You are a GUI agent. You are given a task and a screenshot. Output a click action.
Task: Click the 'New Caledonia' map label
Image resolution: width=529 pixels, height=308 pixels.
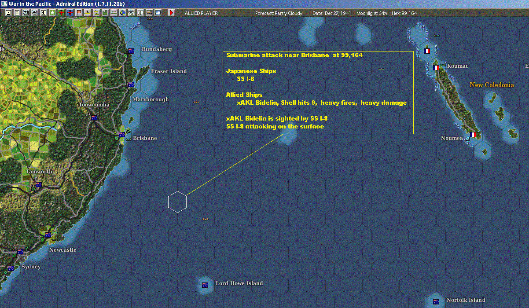tap(492, 85)
